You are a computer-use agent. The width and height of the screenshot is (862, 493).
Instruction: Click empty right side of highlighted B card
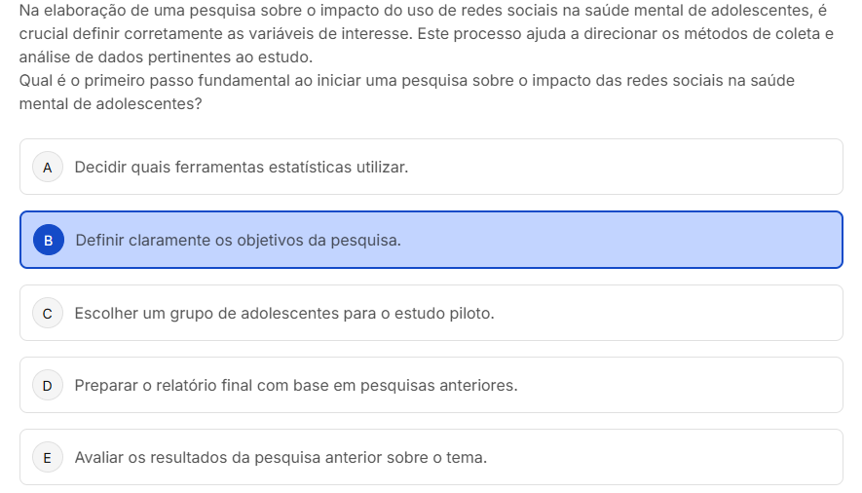pos(682,240)
